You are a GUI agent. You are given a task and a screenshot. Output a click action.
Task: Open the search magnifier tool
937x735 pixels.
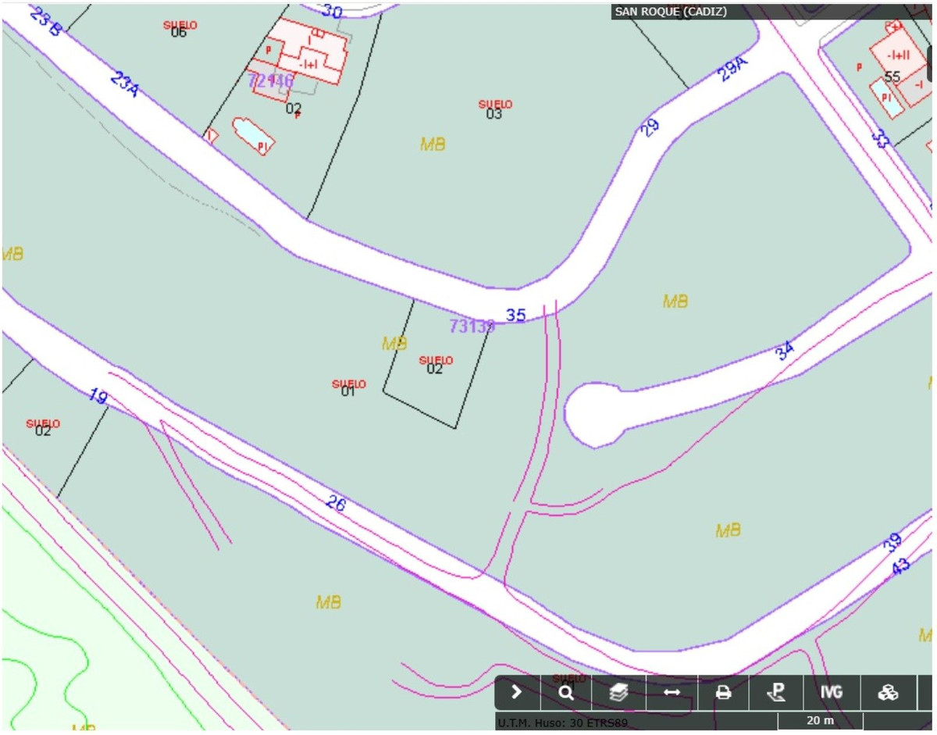tap(567, 692)
